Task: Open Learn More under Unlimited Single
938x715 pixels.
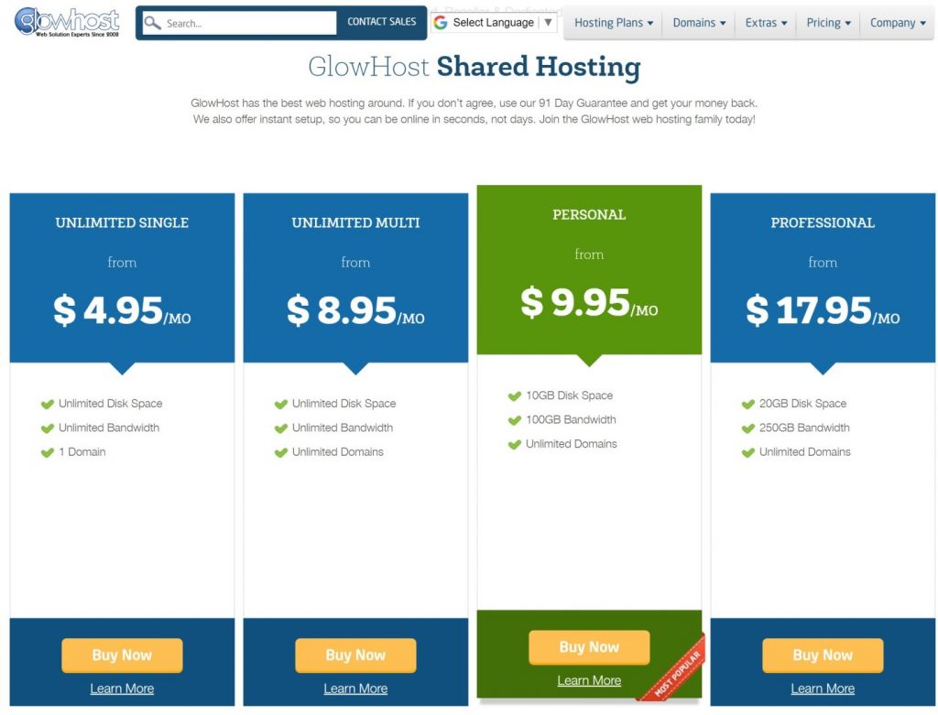Action: click(x=122, y=688)
